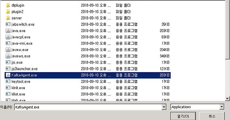The height and width of the screenshot is (120, 230).
Task: Click the kinit.exe file icon
Action: (8, 88)
